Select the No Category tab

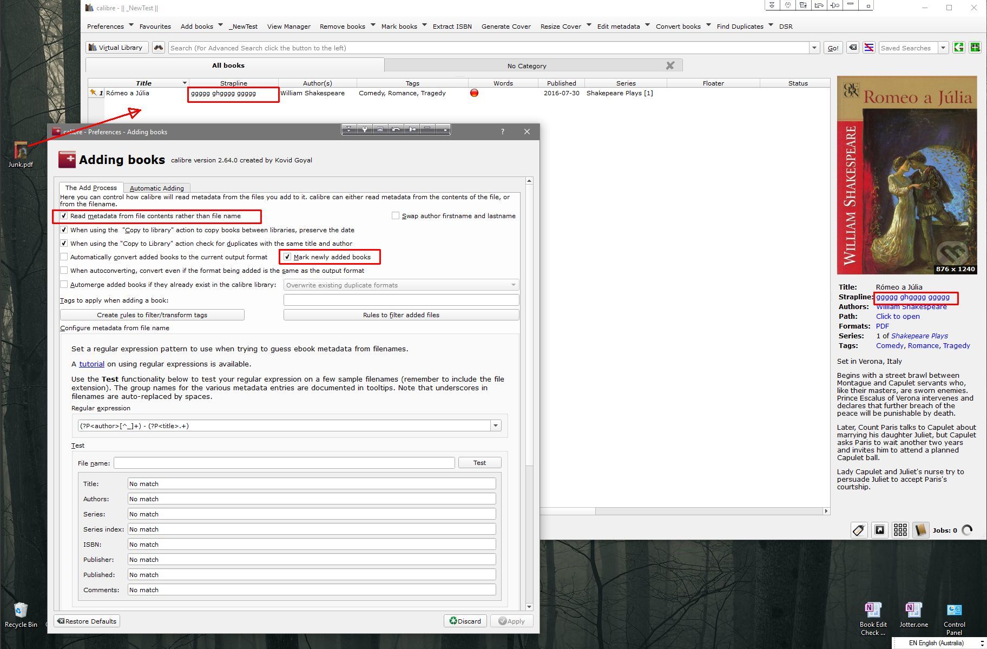pos(527,66)
